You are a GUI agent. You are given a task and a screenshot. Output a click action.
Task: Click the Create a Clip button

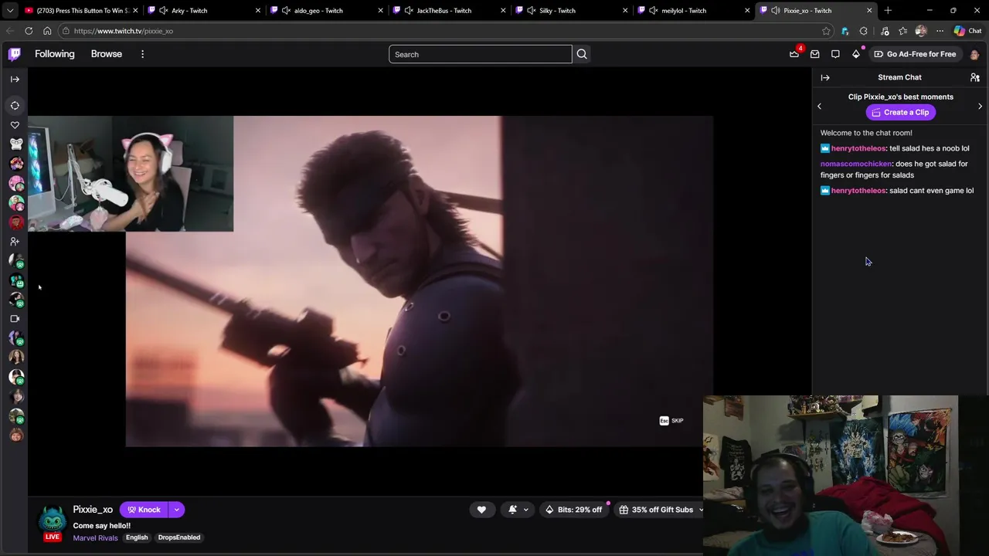coord(901,112)
